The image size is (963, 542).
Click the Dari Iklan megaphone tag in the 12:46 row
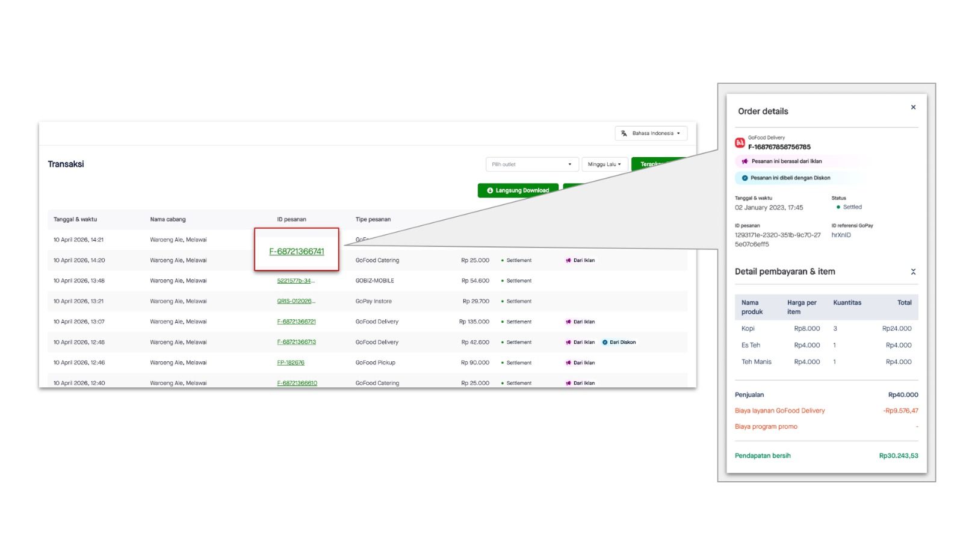580,363
